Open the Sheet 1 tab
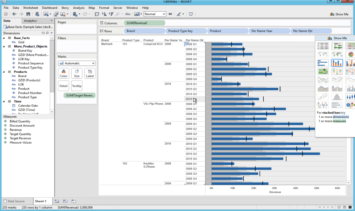The width and height of the screenshot is (355, 211). pyautogui.click(x=41, y=201)
